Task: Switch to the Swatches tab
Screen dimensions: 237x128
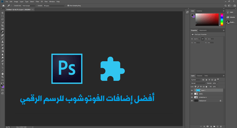Action: [x=199, y=11]
